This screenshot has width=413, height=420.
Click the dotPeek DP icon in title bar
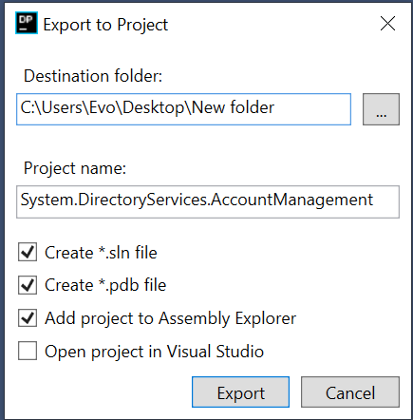(x=27, y=23)
